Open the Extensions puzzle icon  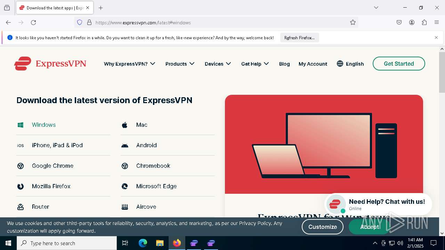424,23
